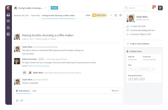
Task: Switch to the Note tab
Action: coord(34,91)
